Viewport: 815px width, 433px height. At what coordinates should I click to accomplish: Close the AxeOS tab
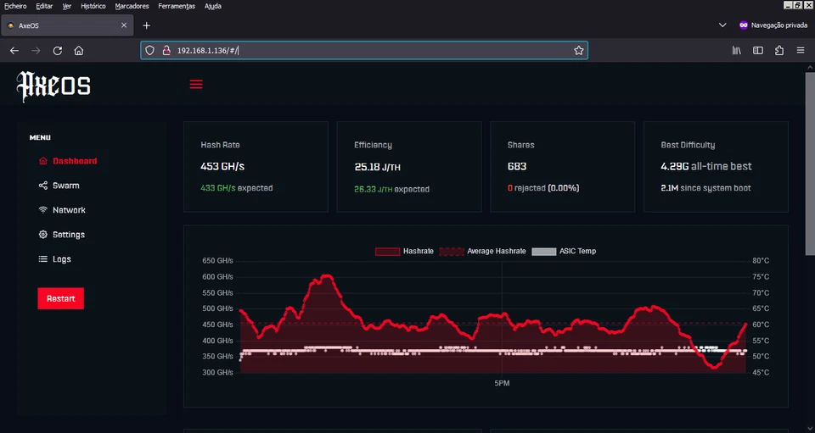click(x=124, y=25)
